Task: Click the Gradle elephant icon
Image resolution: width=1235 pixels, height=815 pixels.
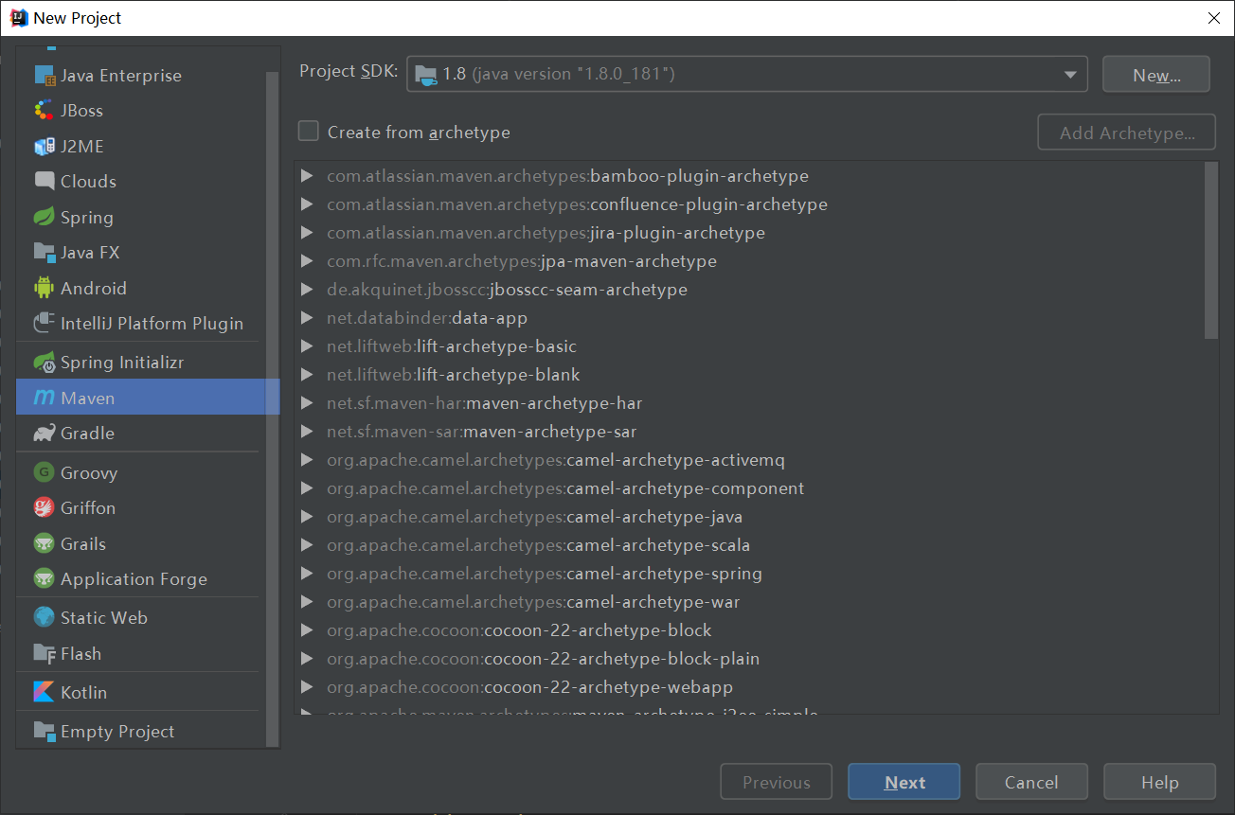Action: [x=45, y=434]
